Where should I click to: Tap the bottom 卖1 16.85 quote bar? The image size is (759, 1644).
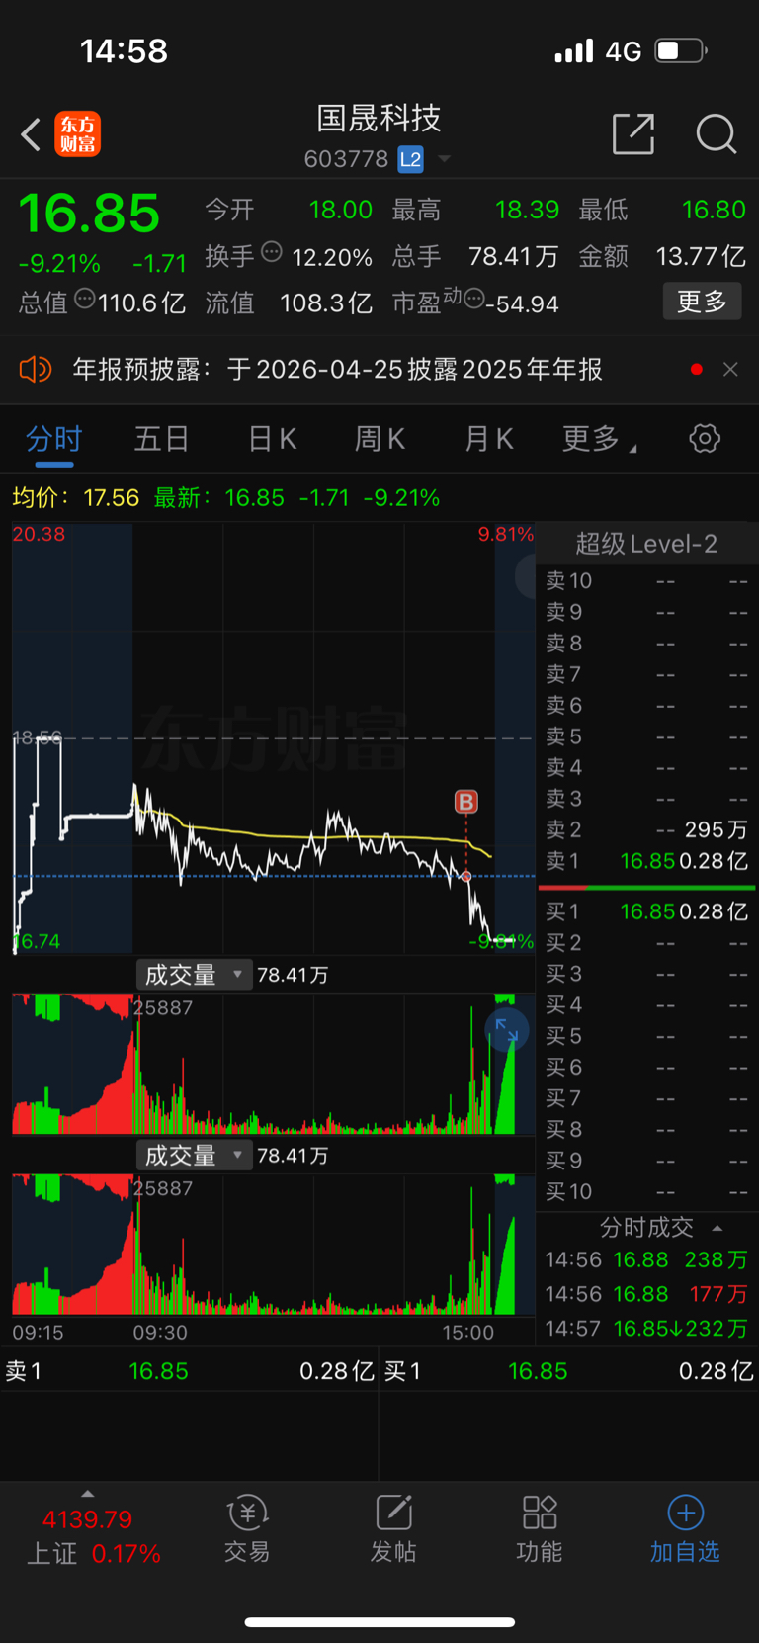[x=189, y=1371]
